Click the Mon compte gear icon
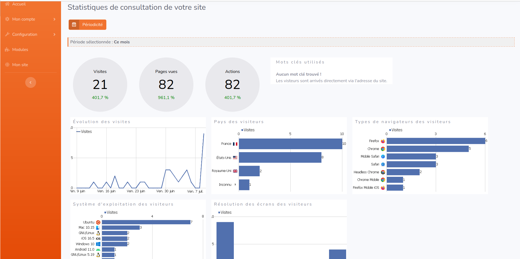The height and width of the screenshot is (259, 520). pos(7,19)
